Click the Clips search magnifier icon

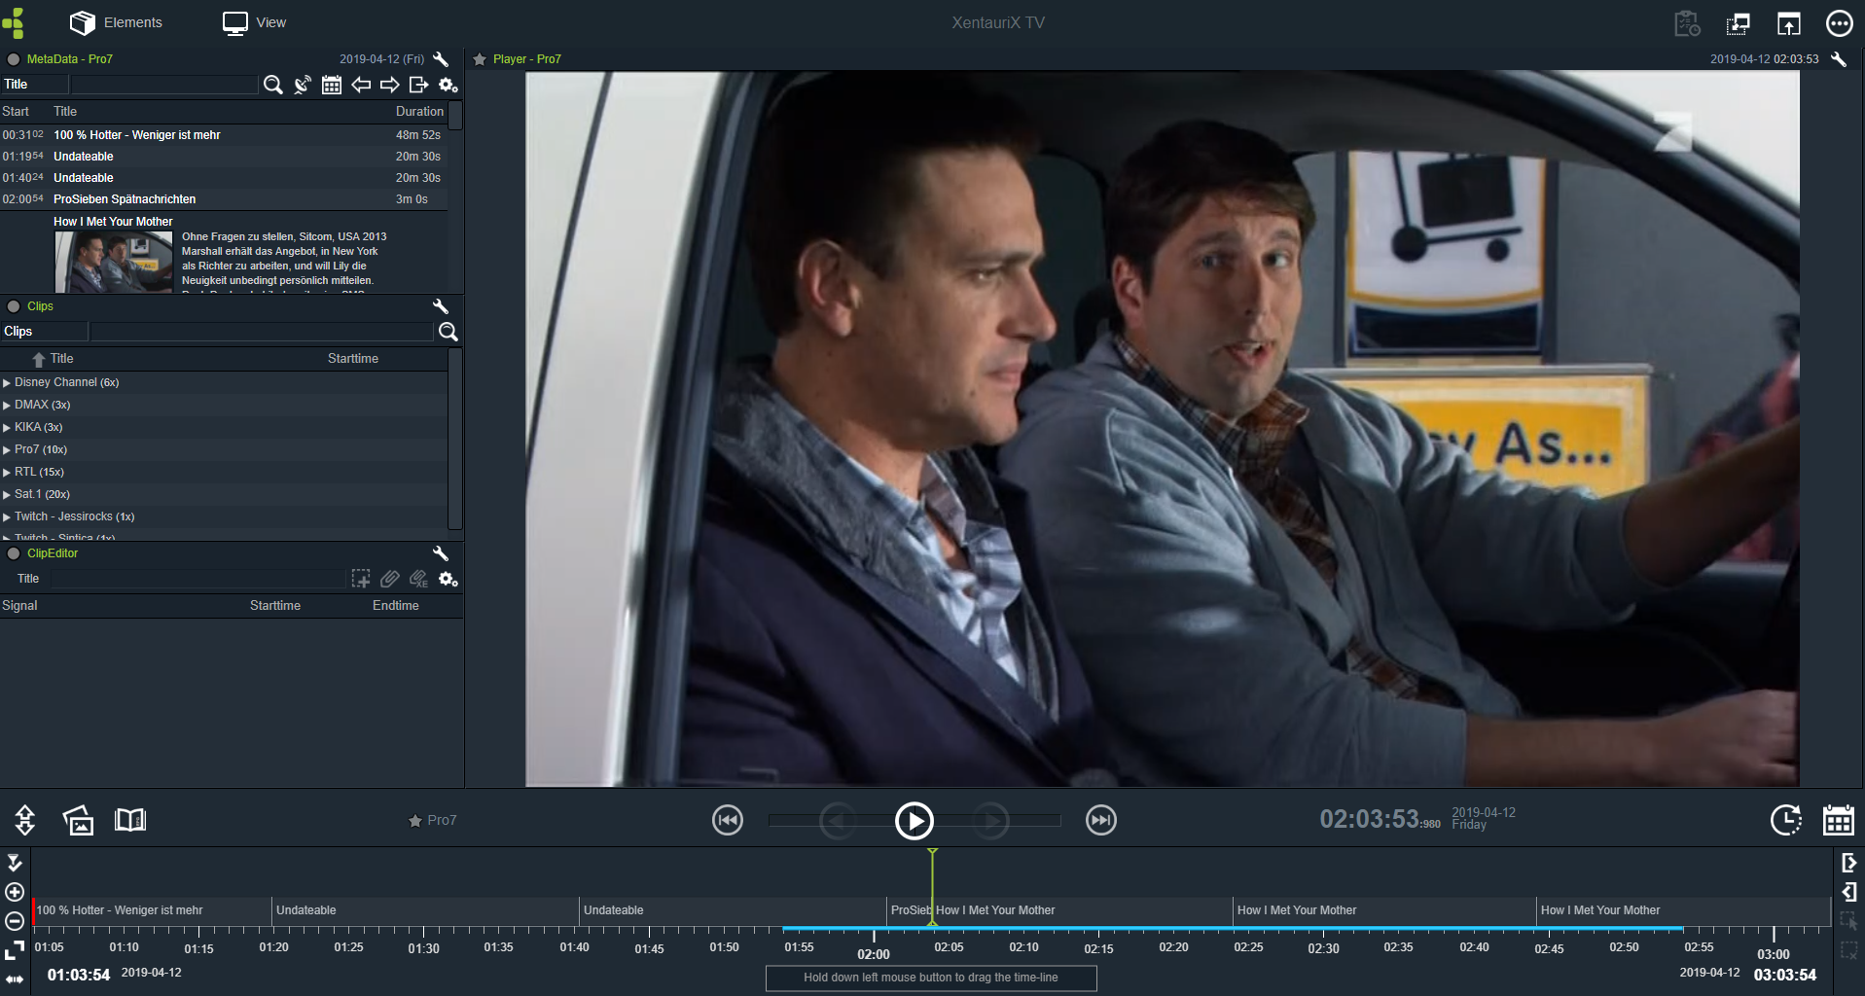(448, 332)
